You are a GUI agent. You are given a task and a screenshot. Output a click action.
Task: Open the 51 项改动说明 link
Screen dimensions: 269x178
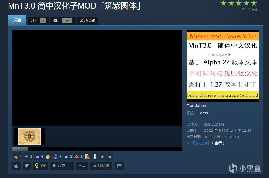[198, 143]
